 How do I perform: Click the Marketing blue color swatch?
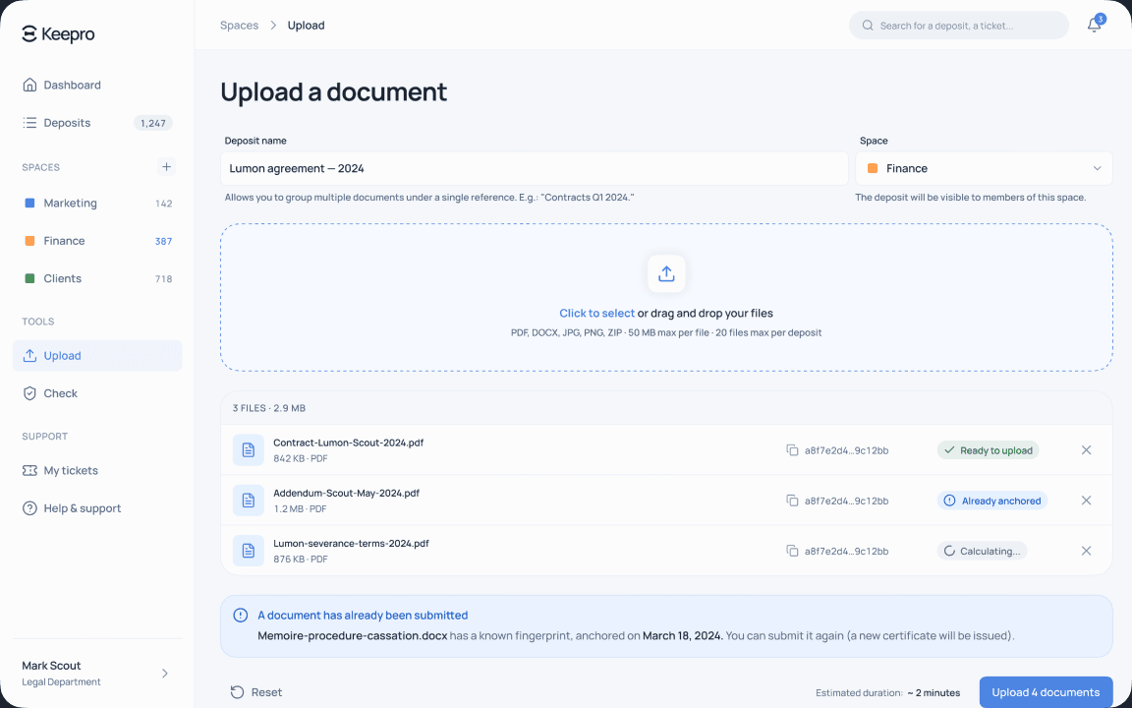[29, 203]
